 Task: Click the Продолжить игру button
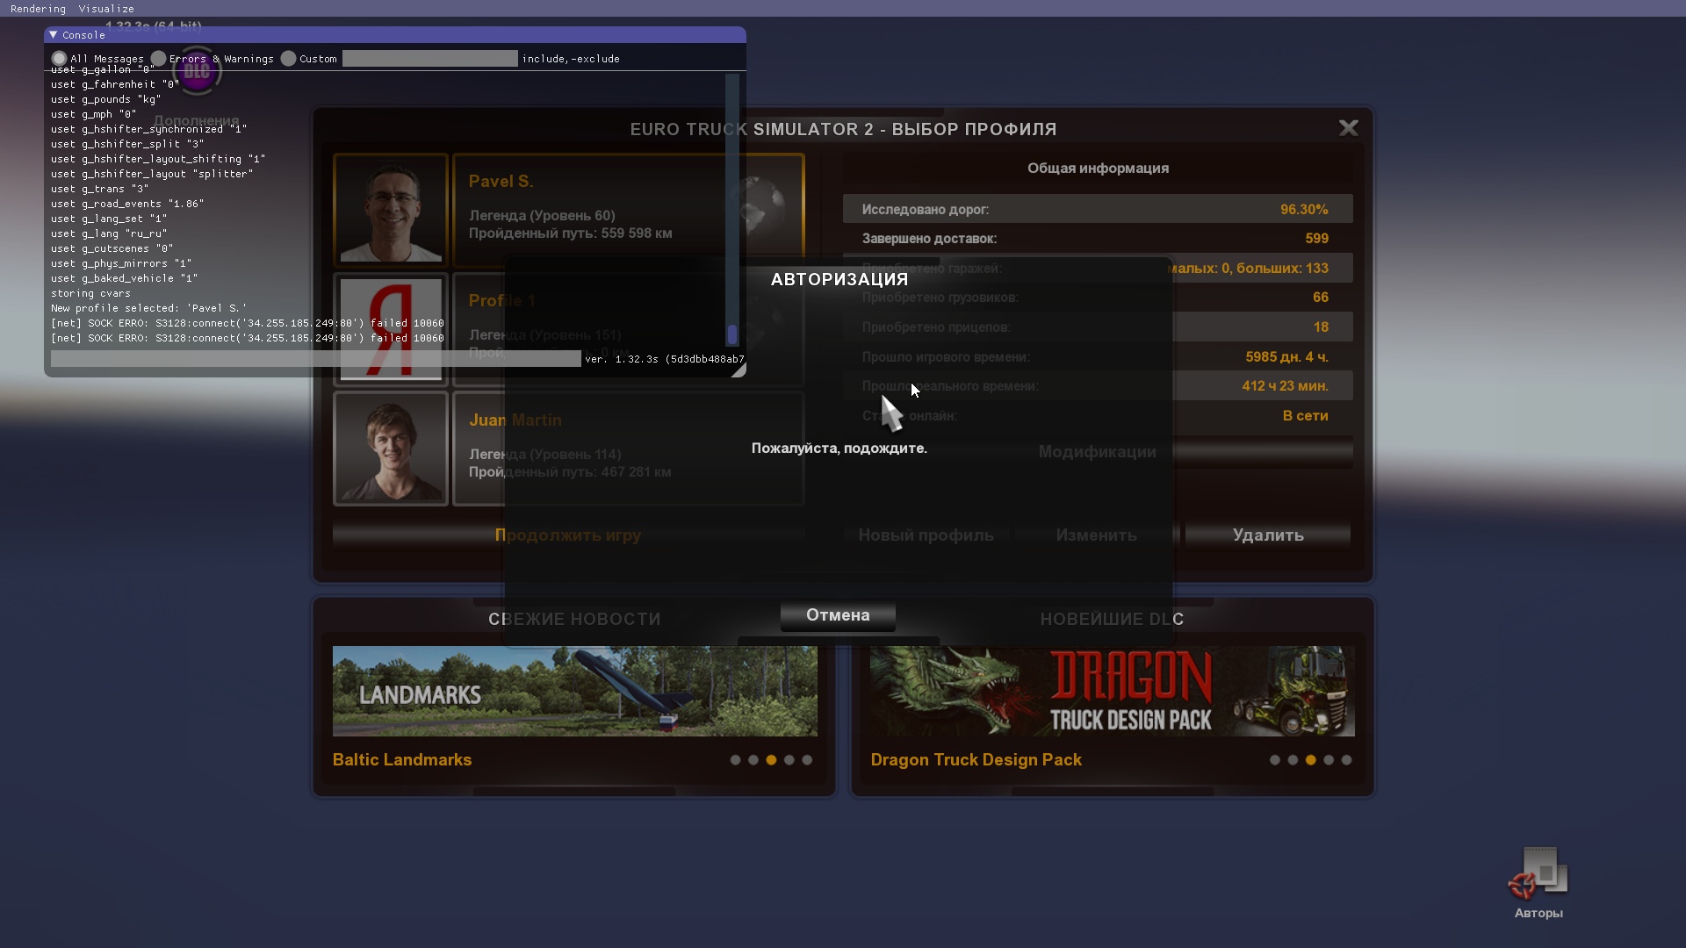(568, 535)
